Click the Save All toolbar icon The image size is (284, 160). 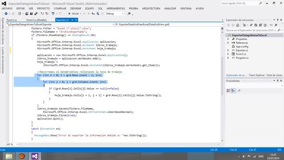tap(36, 14)
